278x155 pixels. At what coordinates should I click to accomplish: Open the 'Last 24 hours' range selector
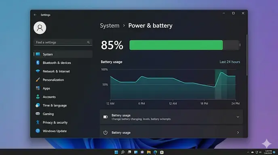(230, 62)
